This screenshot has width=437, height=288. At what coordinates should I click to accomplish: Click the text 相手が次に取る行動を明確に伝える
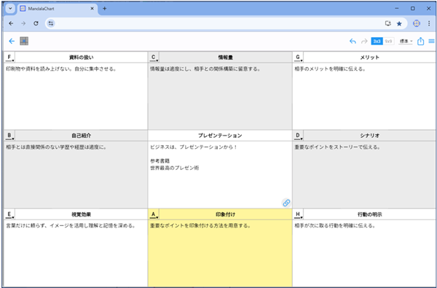point(335,226)
